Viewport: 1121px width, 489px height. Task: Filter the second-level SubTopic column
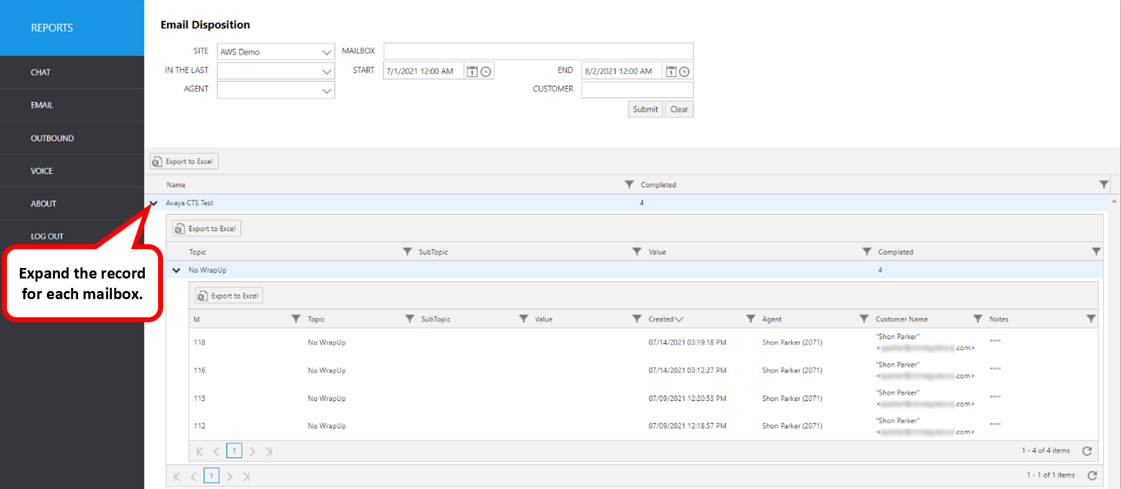pos(637,252)
